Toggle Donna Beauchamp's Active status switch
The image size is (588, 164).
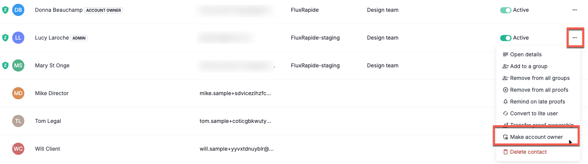pos(505,10)
